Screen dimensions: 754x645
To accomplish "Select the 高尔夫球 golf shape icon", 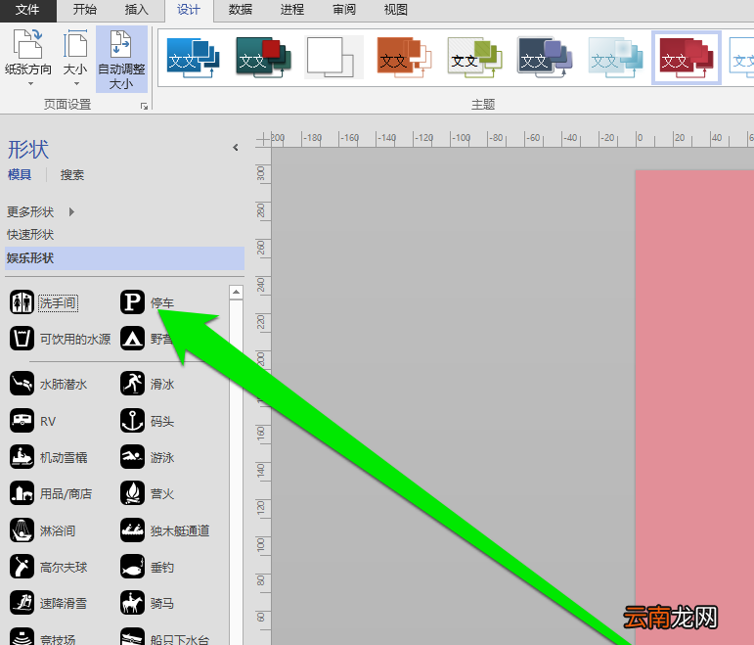I will point(22,566).
